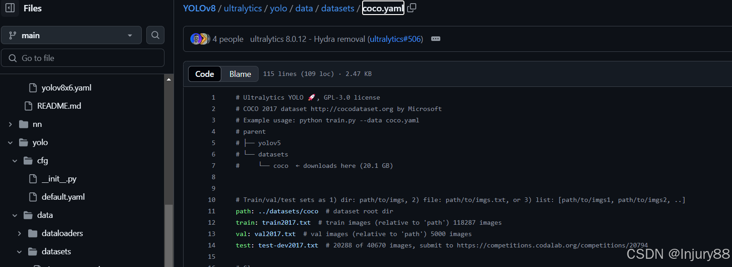The image size is (732, 267).
Task: Expand the dataloaders folder chevron
Action: (20, 233)
